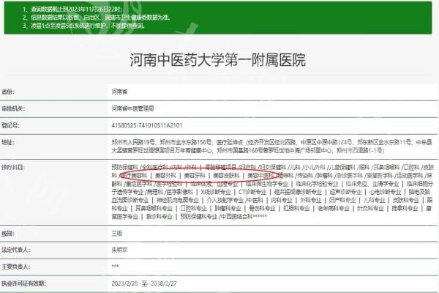The width and height of the screenshot is (439, 293).
Task: Click notice line about 2023年11月26日22时
Action: click(72, 9)
